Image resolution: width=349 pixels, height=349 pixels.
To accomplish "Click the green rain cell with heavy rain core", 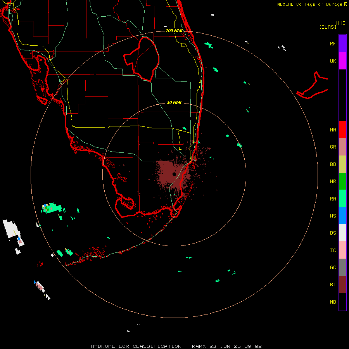I will (52, 208).
